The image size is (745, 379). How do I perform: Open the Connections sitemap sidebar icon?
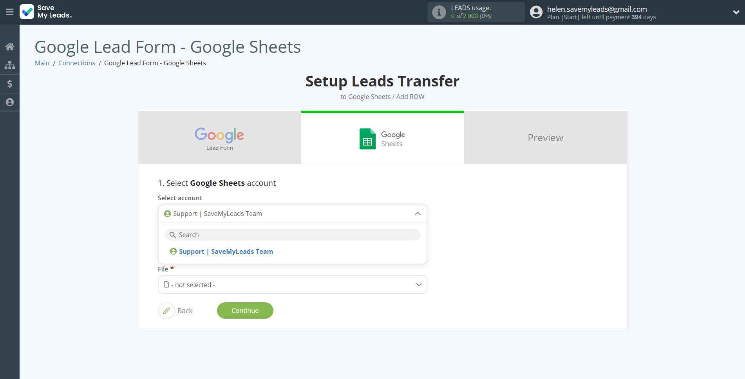pos(10,65)
